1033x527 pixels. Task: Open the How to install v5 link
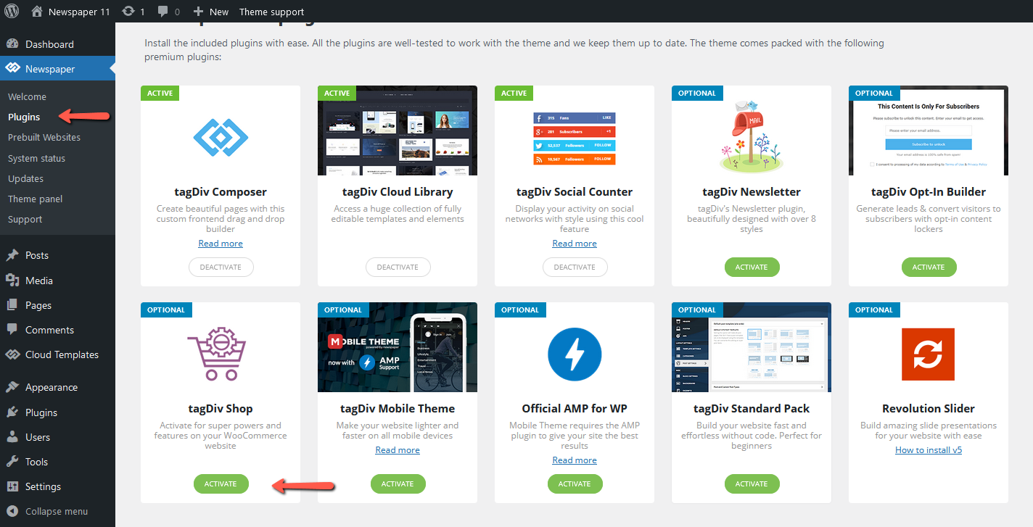[929, 450]
